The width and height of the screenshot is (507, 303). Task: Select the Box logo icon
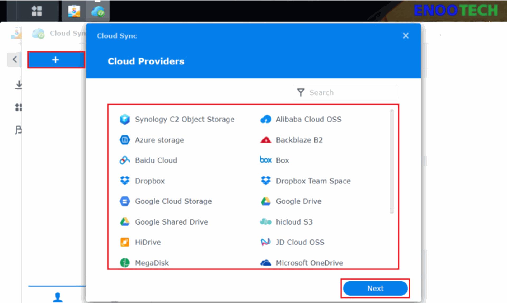pyautogui.click(x=266, y=160)
